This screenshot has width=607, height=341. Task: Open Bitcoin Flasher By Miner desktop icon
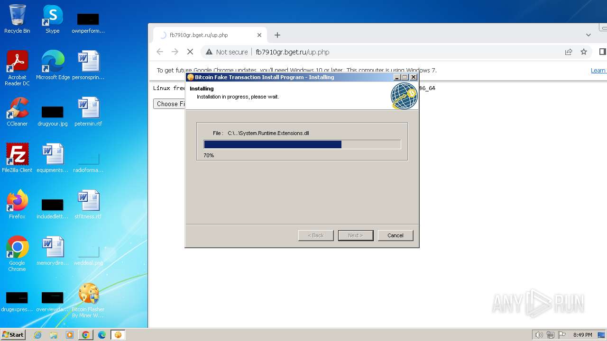(88, 300)
